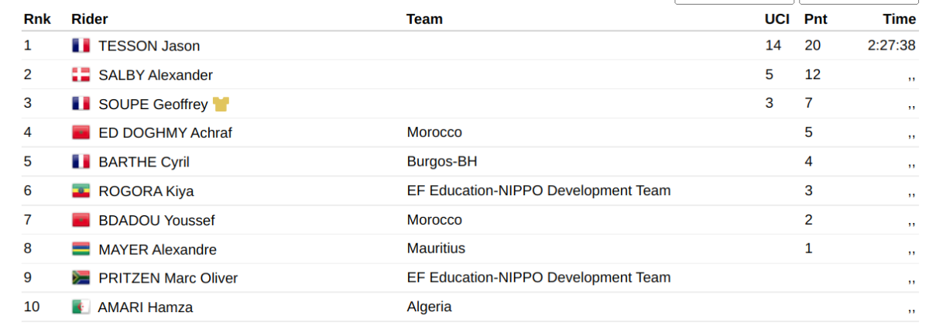Viewport: 929px width, 326px height.
Task: Select the Algeria team link
Action: tap(429, 307)
